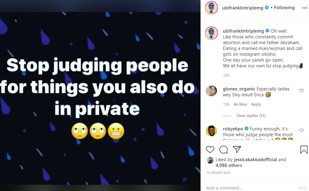This screenshot has height=191, width=309.
Task: Open robyekpo username link
Action: [x=233, y=129]
